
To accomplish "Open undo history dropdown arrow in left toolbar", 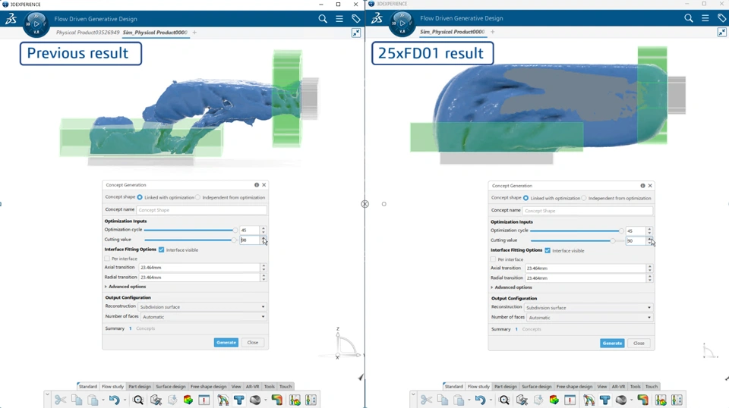I will tap(125, 400).
